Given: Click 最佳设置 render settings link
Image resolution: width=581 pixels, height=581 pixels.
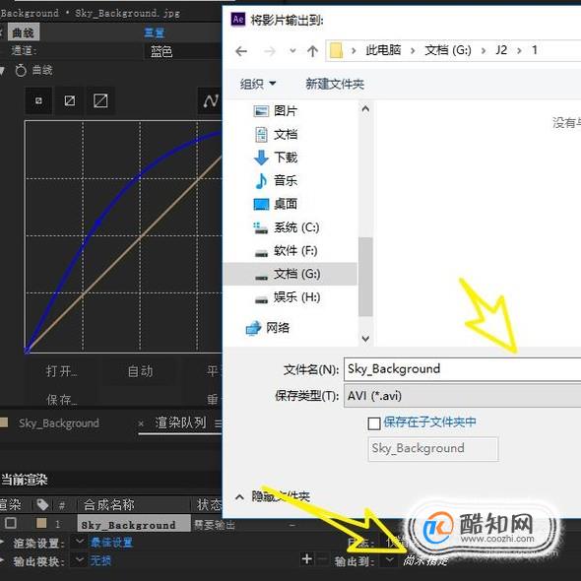Looking at the screenshot, I should pyautogui.click(x=111, y=543).
